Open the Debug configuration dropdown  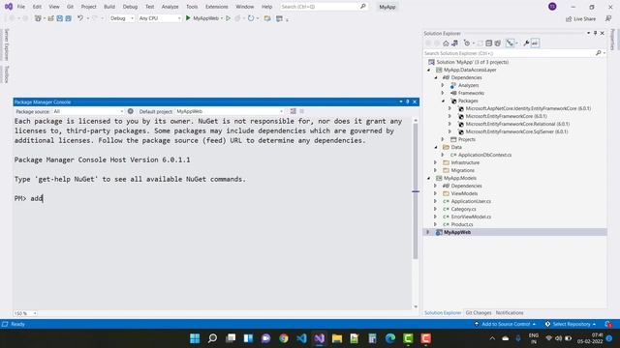[x=121, y=18]
